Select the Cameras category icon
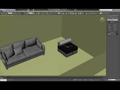This screenshot has width=120, height=90. click(112, 18)
